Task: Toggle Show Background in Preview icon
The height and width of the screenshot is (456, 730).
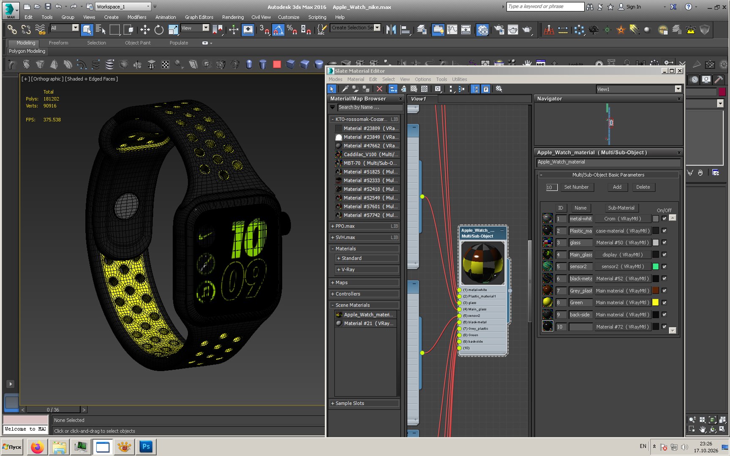Action: [424, 89]
